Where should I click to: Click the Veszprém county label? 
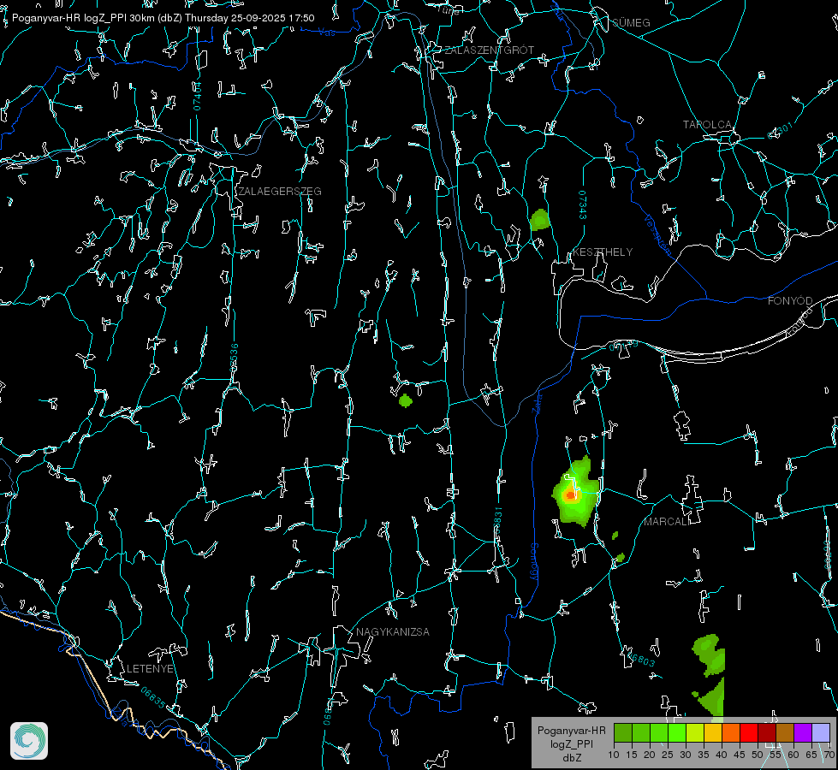click(658, 234)
